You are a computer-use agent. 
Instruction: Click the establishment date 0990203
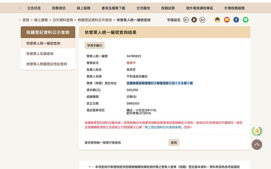[x=133, y=103]
